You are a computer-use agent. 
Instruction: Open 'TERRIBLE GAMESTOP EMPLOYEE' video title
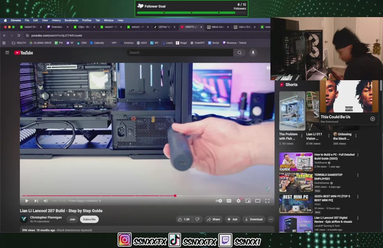click(328, 177)
